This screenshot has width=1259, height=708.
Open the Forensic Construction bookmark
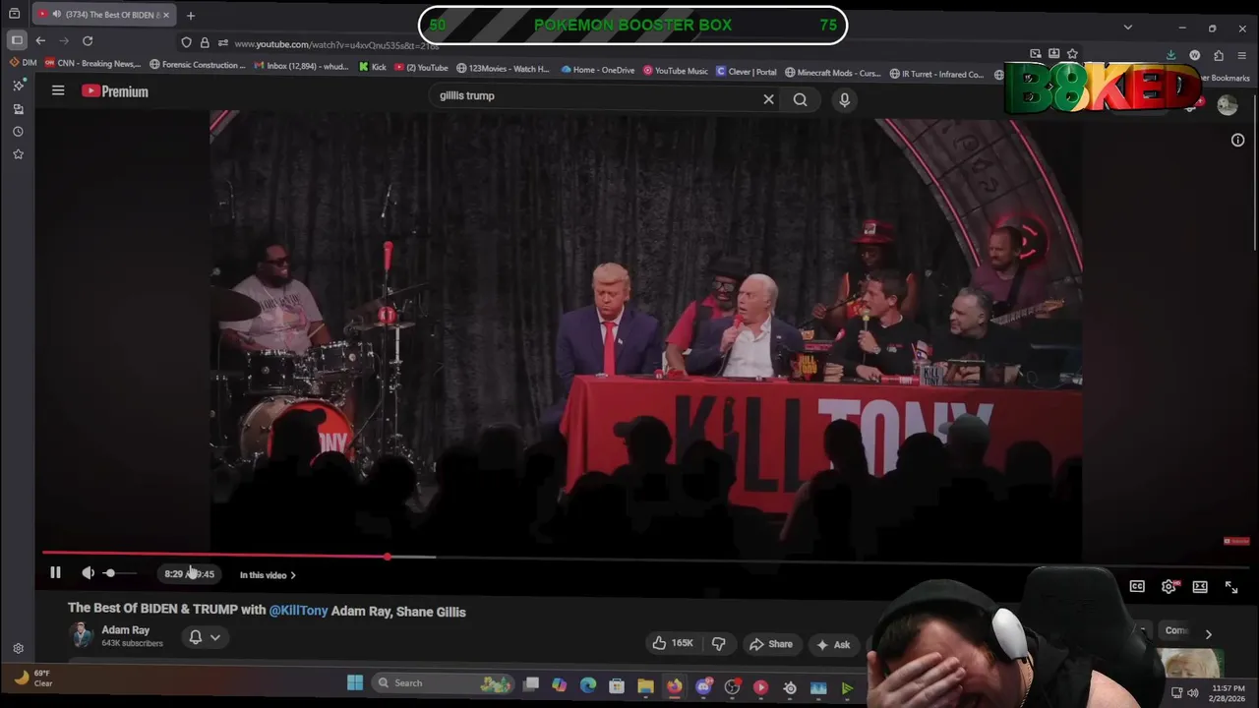tap(198, 65)
